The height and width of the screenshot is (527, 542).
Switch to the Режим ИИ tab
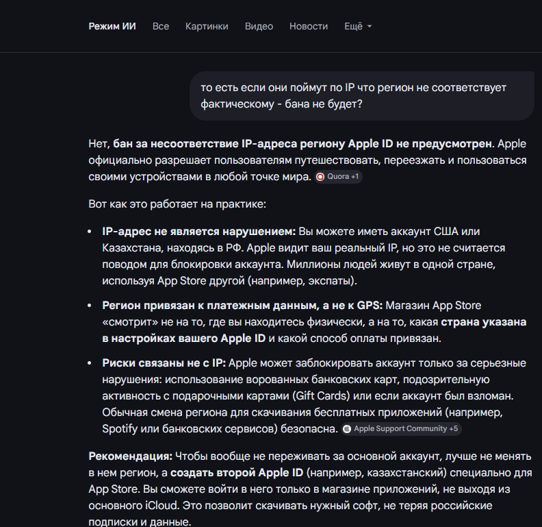[x=112, y=26]
